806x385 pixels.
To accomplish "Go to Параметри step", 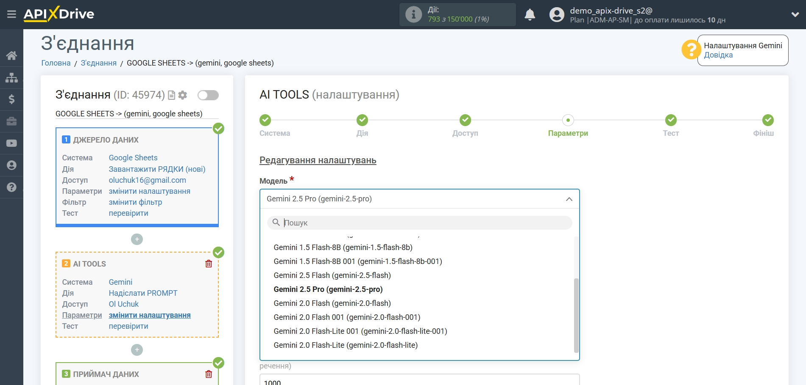I will (x=568, y=120).
